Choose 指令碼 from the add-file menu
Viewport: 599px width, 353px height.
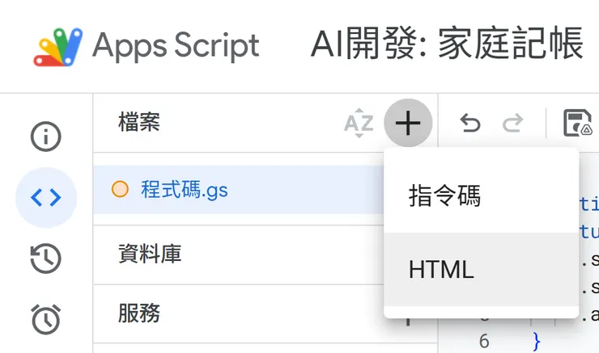click(482, 196)
